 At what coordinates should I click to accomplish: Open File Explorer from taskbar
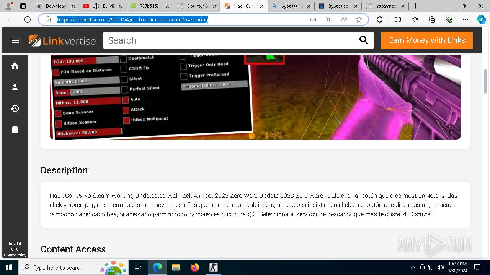176,267
